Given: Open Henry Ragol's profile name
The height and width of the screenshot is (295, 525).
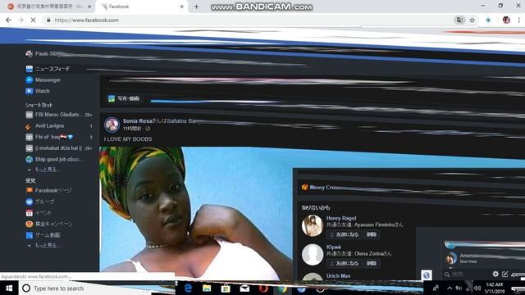Looking at the screenshot, I should pyautogui.click(x=341, y=218).
